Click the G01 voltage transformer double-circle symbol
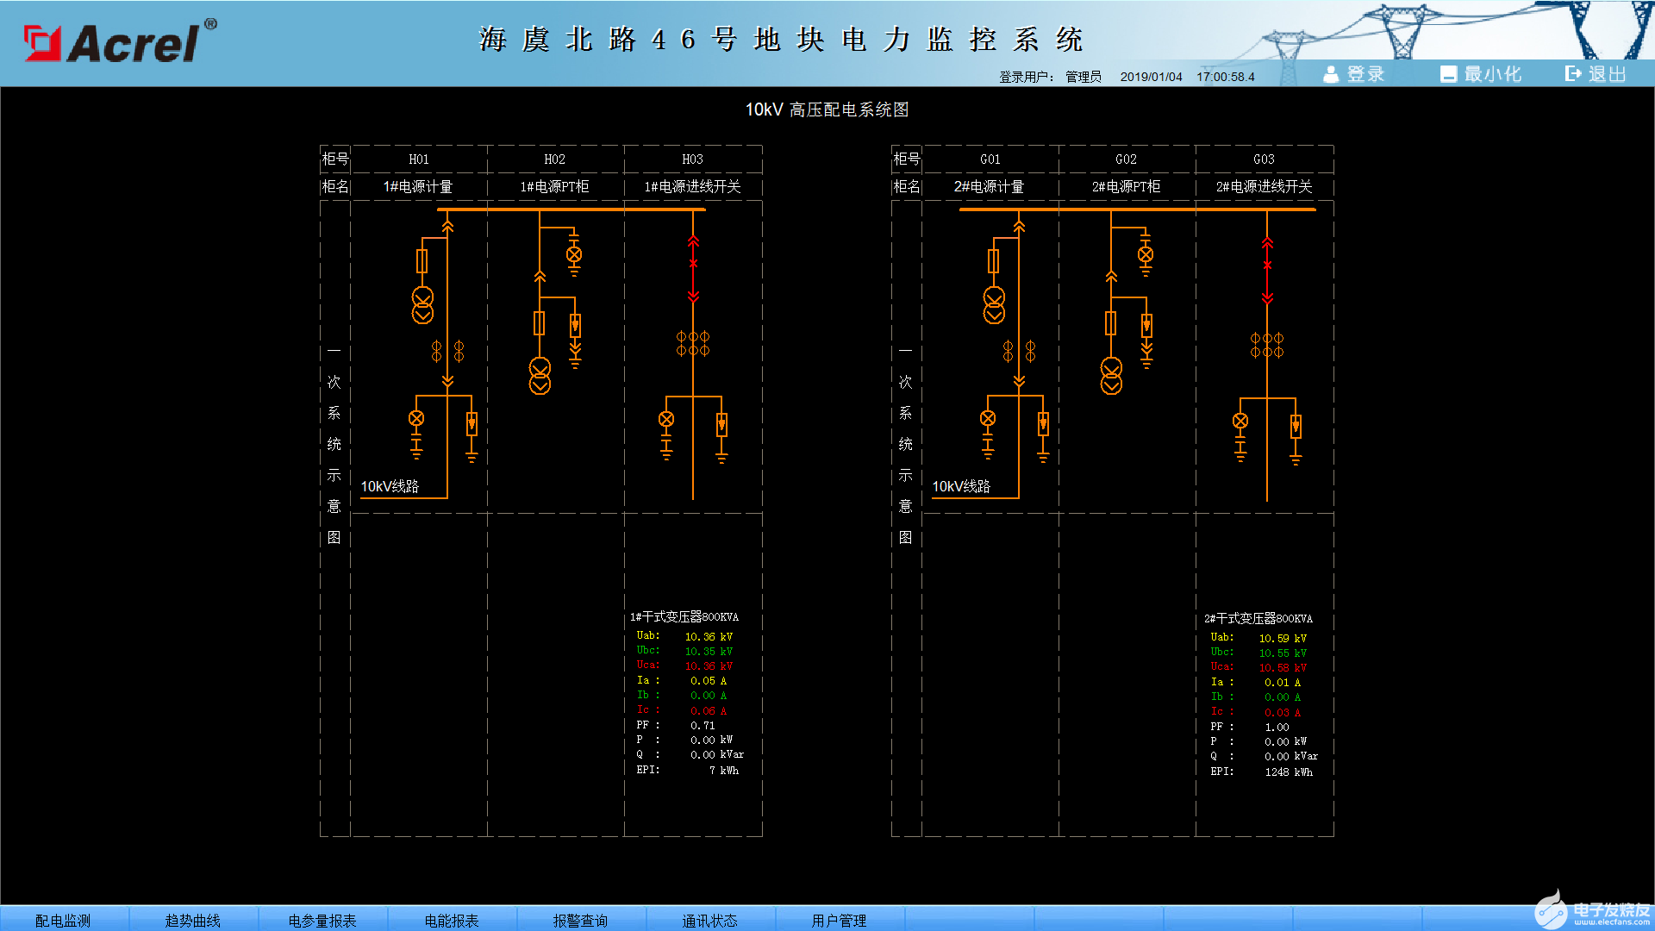The width and height of the screenshot is (1655, 931). tap(994, 305)
